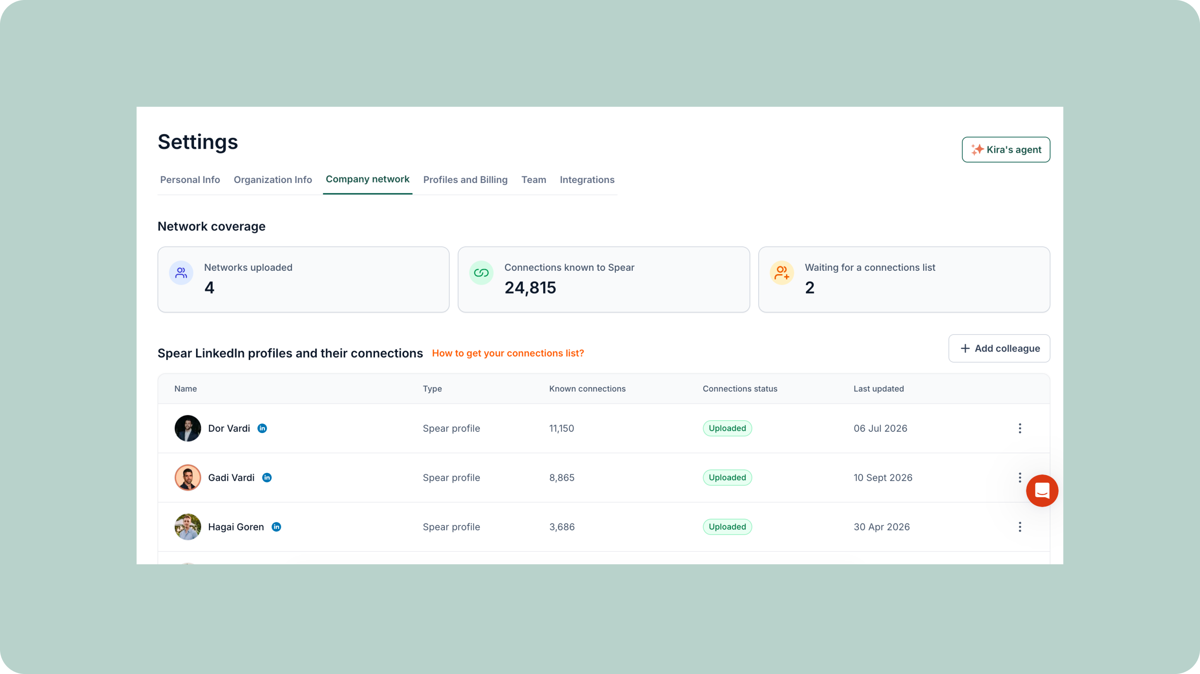The height and width of the screenshot is (674, 1200).
Task: Click Gadi Vardi's profile avatar
Action: point(188,478)
